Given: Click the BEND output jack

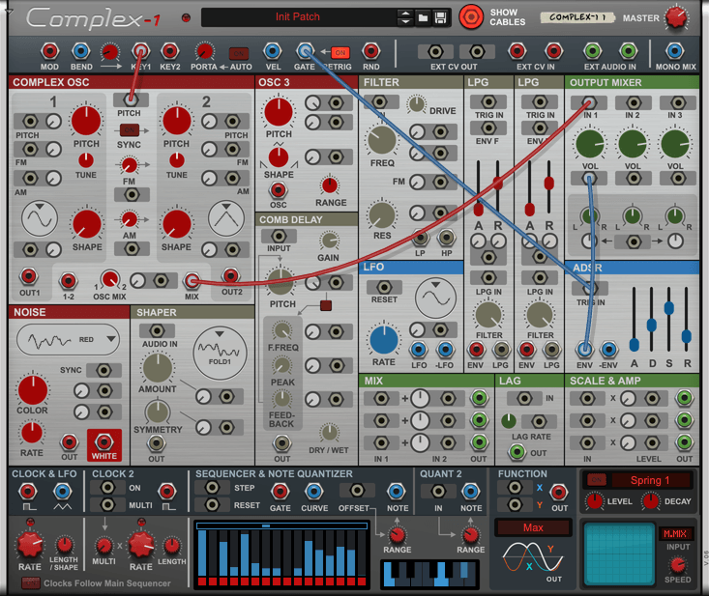Looking at the screenshot, I should tap(81, 51).
